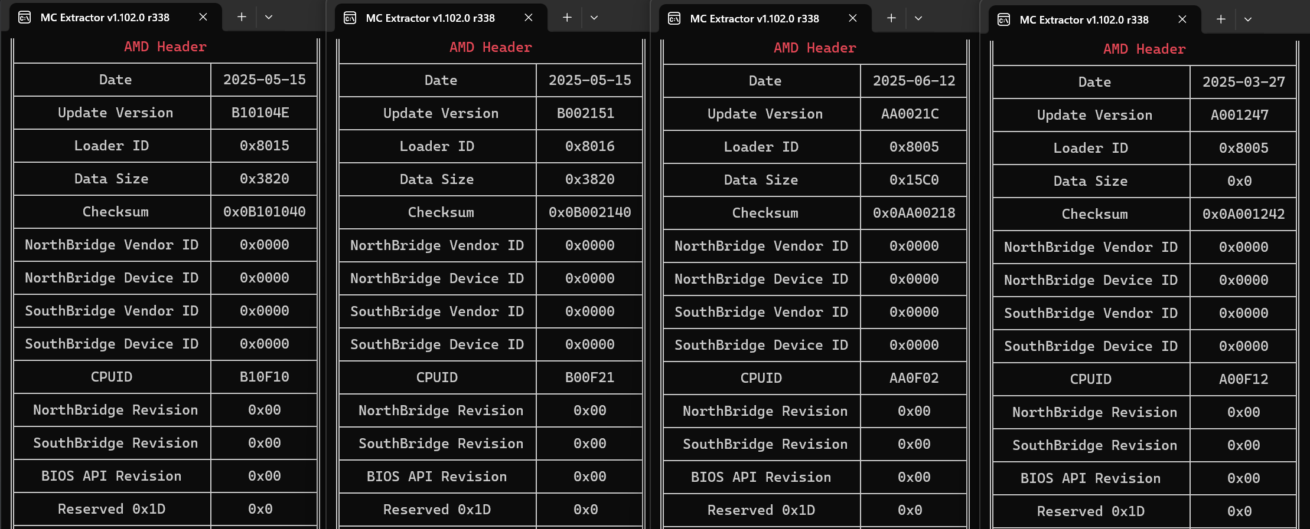
Task: Open a new tab in the AA0021C window
Action: (x=891, y=18)
